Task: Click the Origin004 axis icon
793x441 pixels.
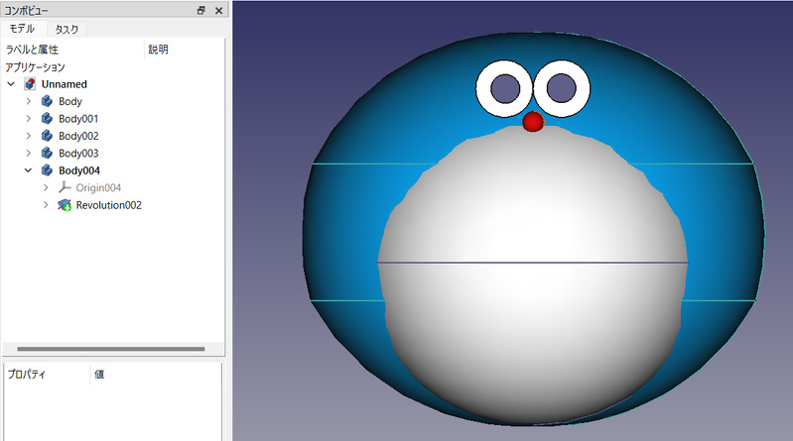Action: pyautogui.click(x=65, y=187)
